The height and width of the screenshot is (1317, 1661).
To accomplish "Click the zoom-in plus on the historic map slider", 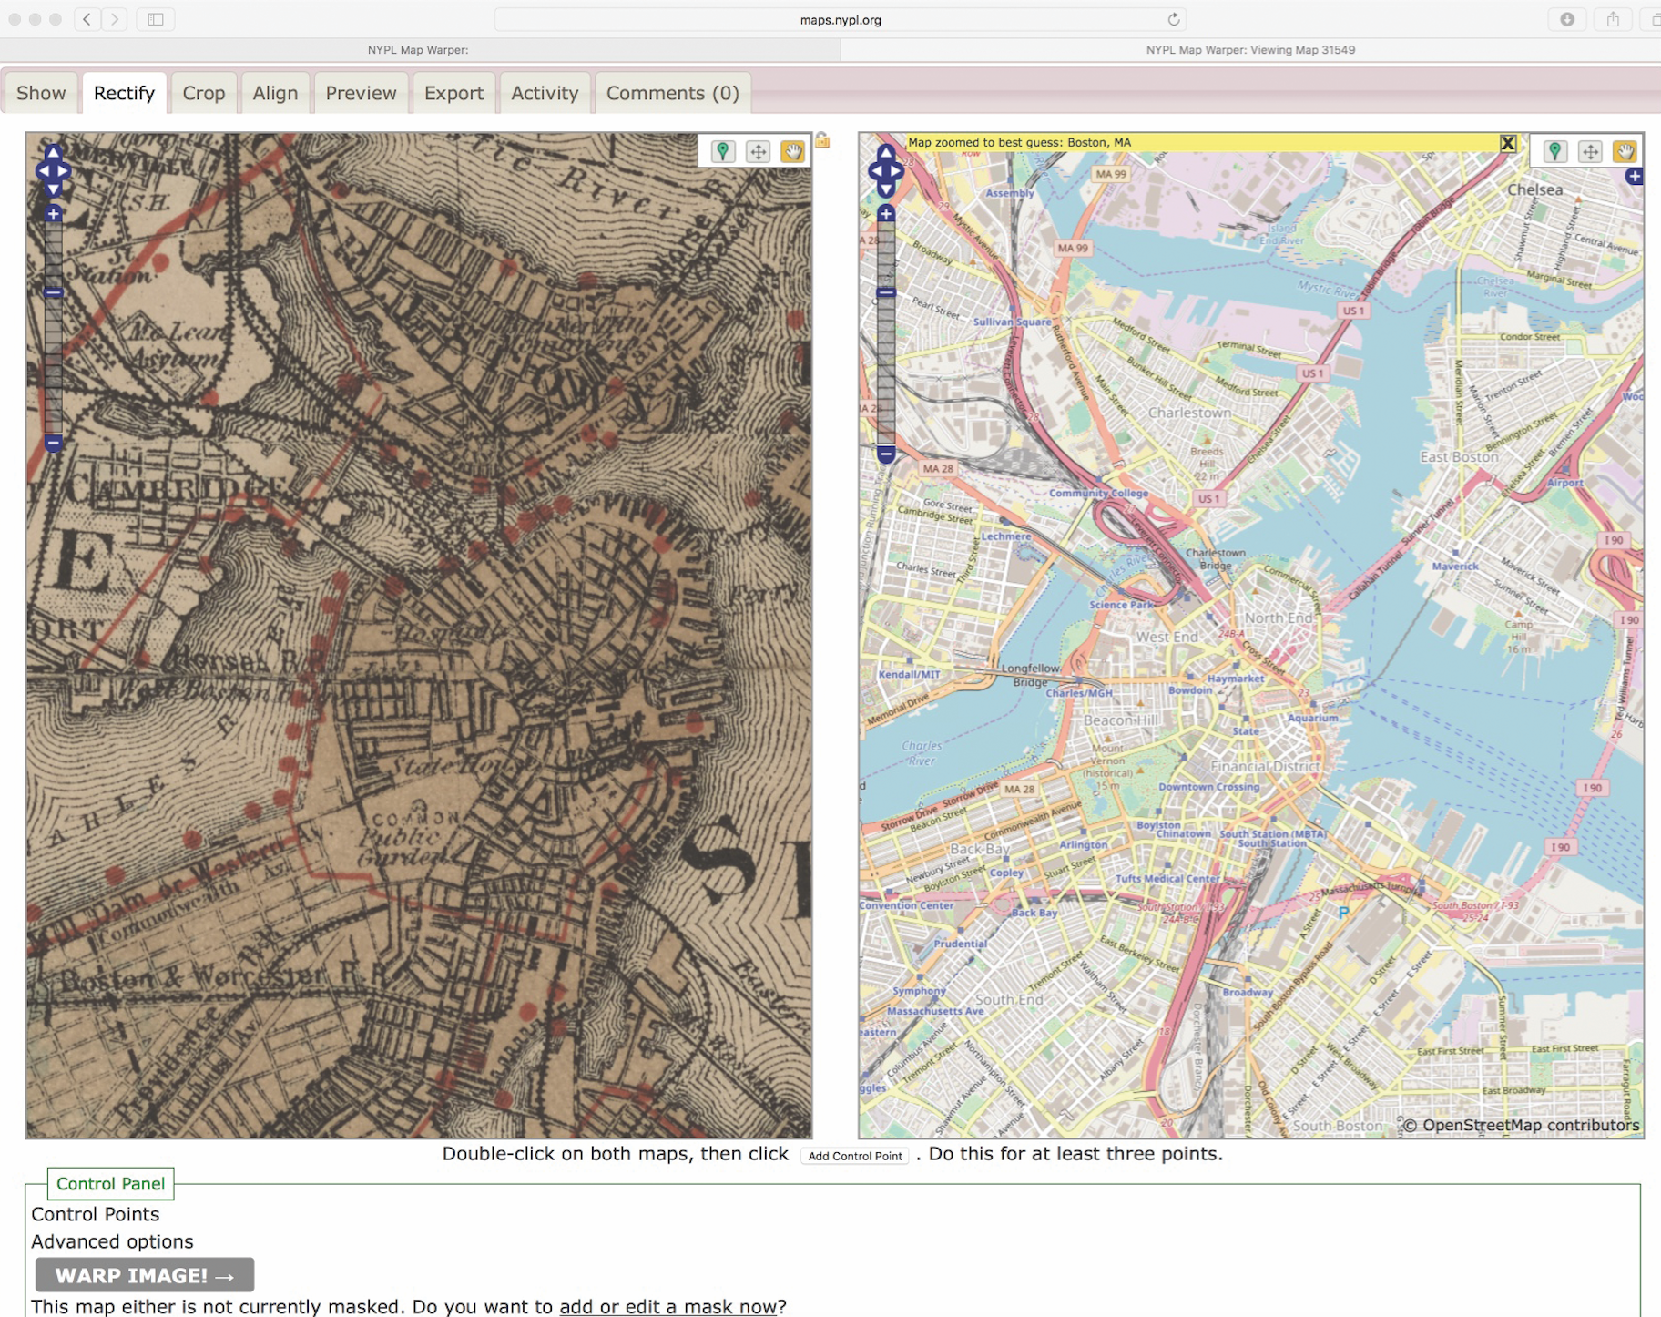I will coord(52,213).
